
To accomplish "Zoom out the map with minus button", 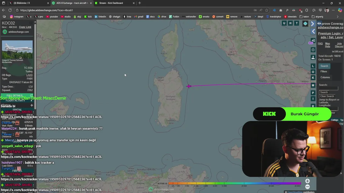I will pyautogui.click(x=307, y=187).
